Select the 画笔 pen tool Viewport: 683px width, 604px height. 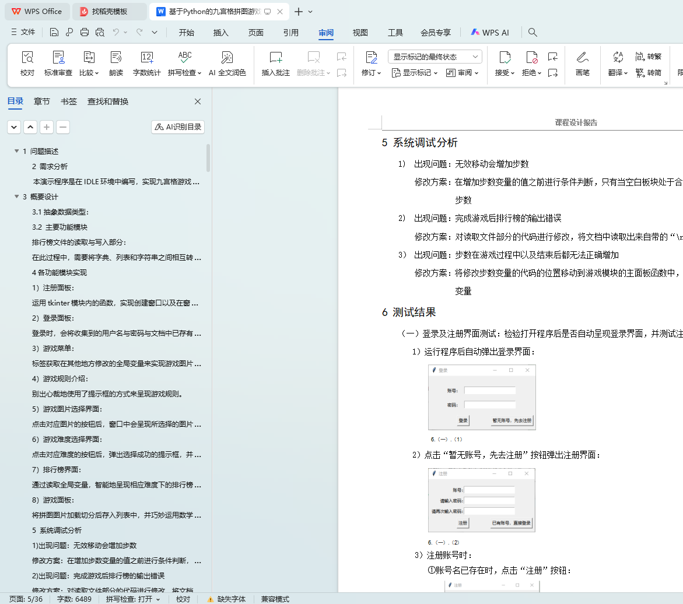coord(582,58)
